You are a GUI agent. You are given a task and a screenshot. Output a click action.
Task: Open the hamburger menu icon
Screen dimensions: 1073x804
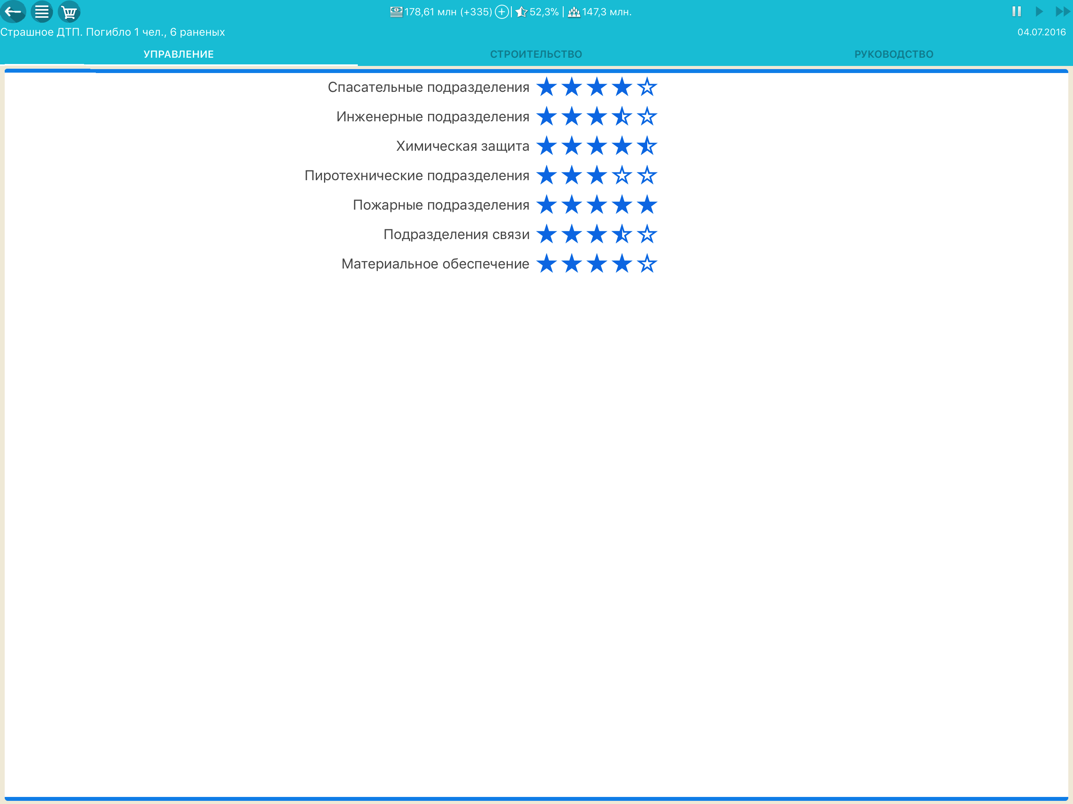coord(42,12)
